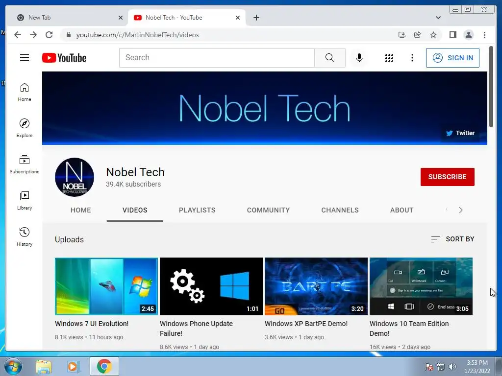Click the red SUBSCRIBE button
This screenshot has height=376, width=502.
coord(447,177)
